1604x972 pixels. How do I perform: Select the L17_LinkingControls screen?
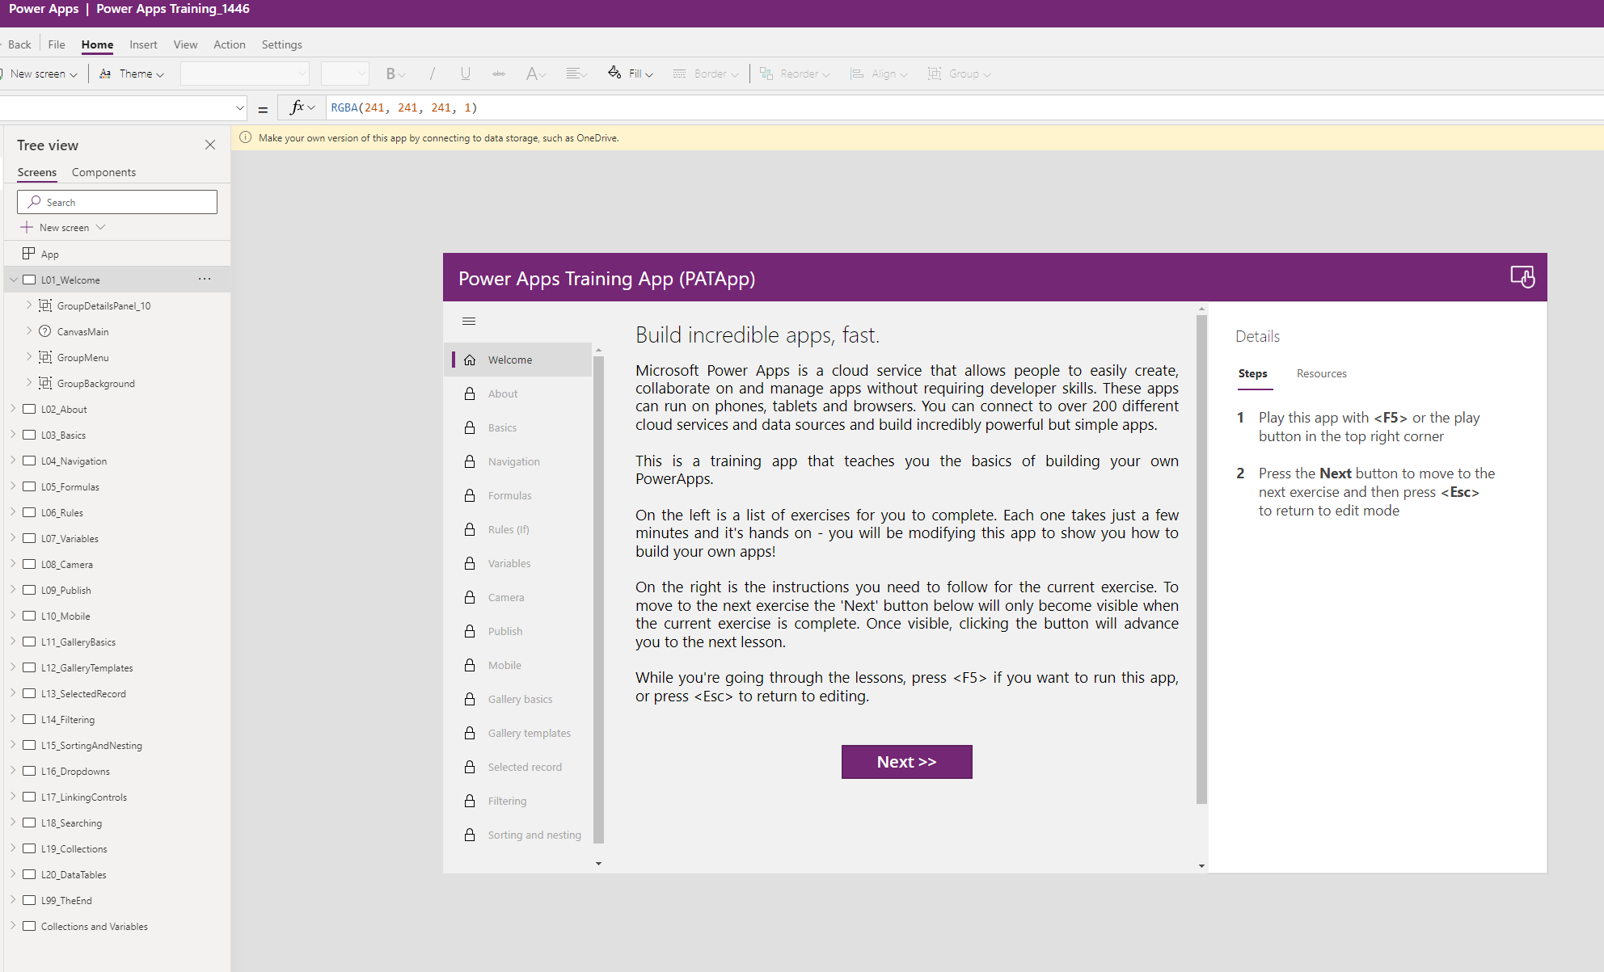(x=84, y=797)
